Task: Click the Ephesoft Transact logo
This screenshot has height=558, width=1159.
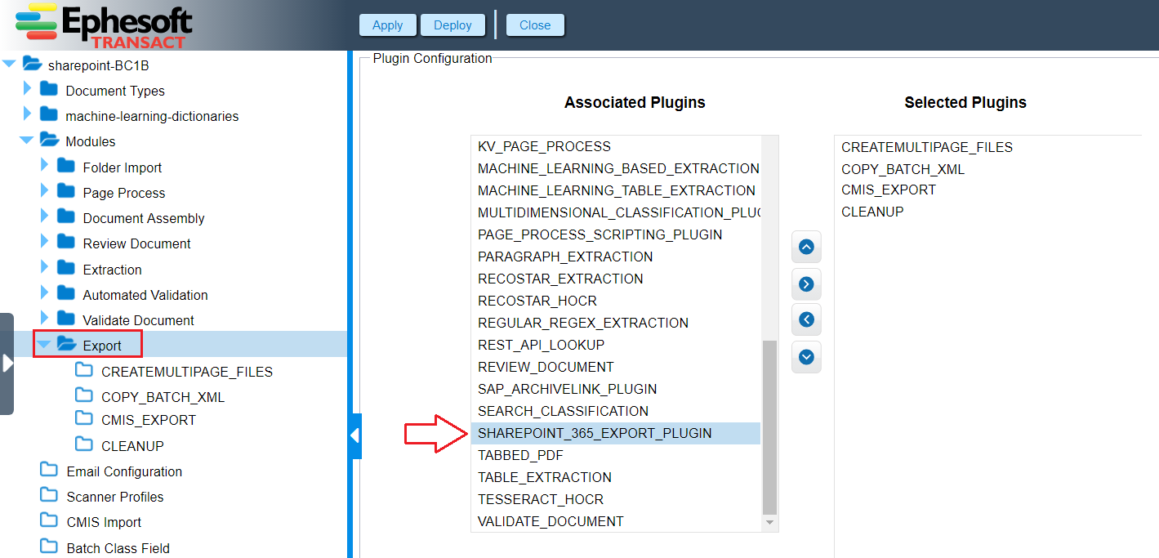Action: [x=105, y=25]
